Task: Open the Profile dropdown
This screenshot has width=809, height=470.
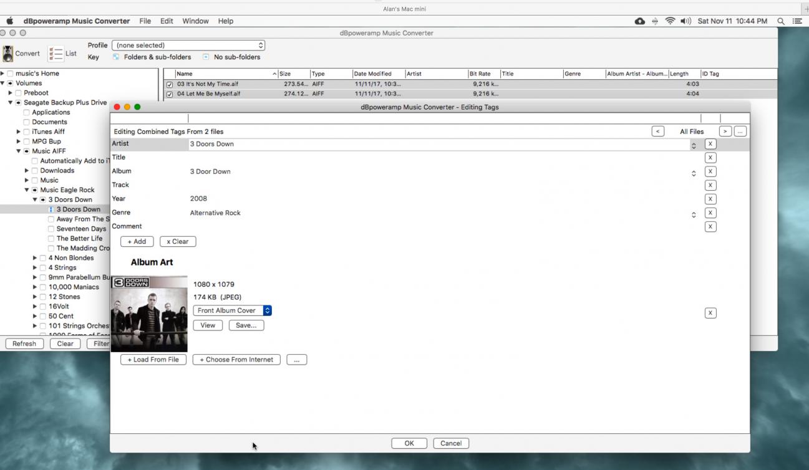Action: (x=188, y=46)
